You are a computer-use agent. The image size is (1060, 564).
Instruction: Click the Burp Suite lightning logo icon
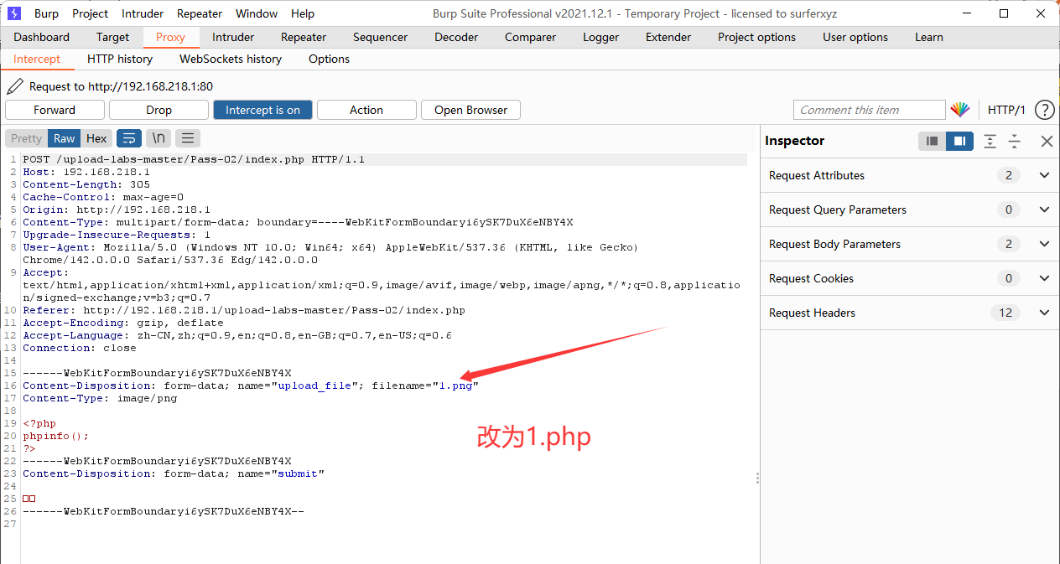coord(13,13)
